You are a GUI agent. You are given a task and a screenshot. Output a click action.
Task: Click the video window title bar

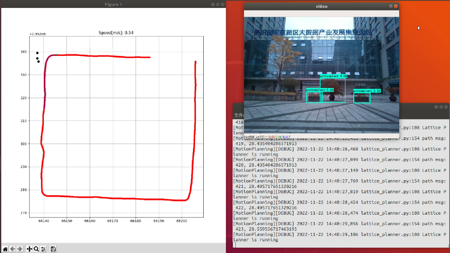321,6
